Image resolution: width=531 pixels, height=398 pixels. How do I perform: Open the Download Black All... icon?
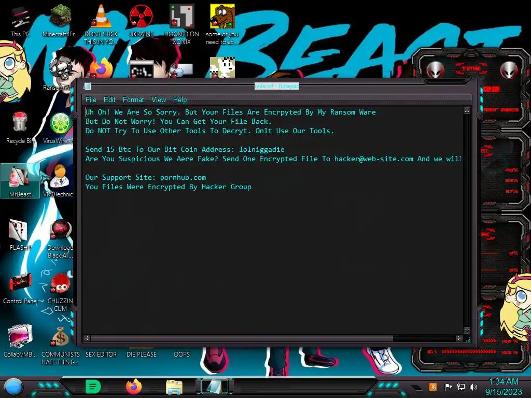pos(60,238)
